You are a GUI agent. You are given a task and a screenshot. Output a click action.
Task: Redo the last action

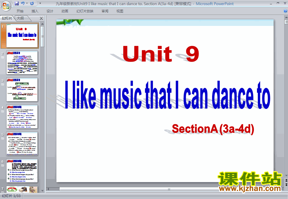pos(32,3)
